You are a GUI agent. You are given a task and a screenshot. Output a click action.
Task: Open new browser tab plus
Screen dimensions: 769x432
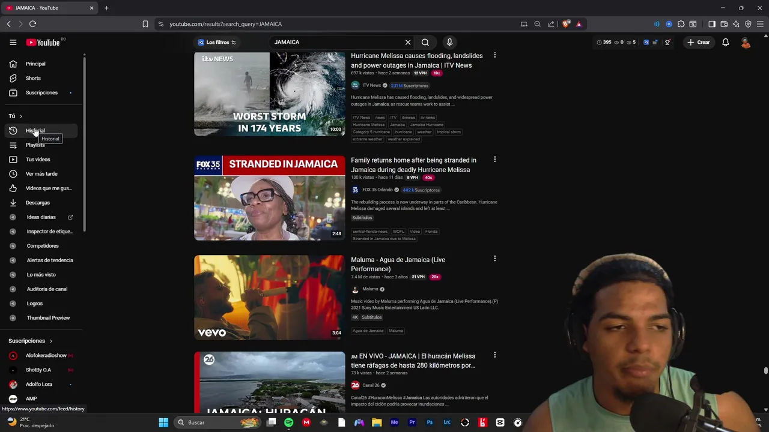click(106, 8)
